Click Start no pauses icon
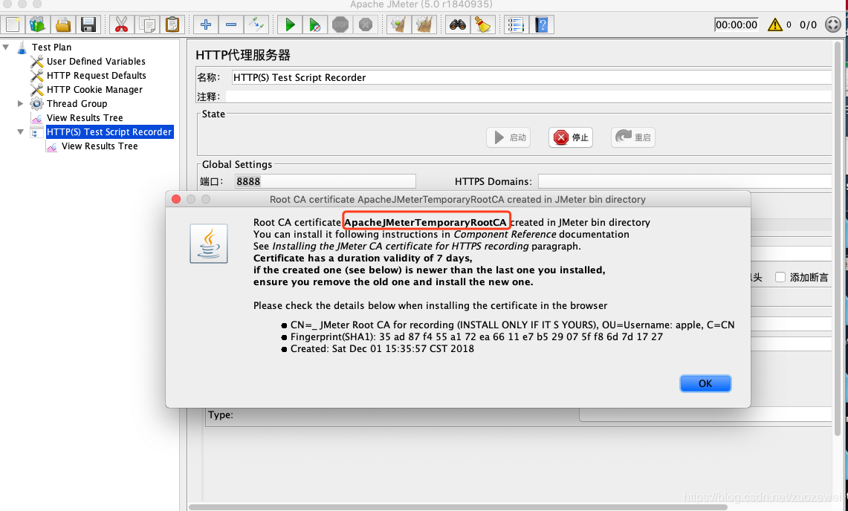 pos(315,25)
